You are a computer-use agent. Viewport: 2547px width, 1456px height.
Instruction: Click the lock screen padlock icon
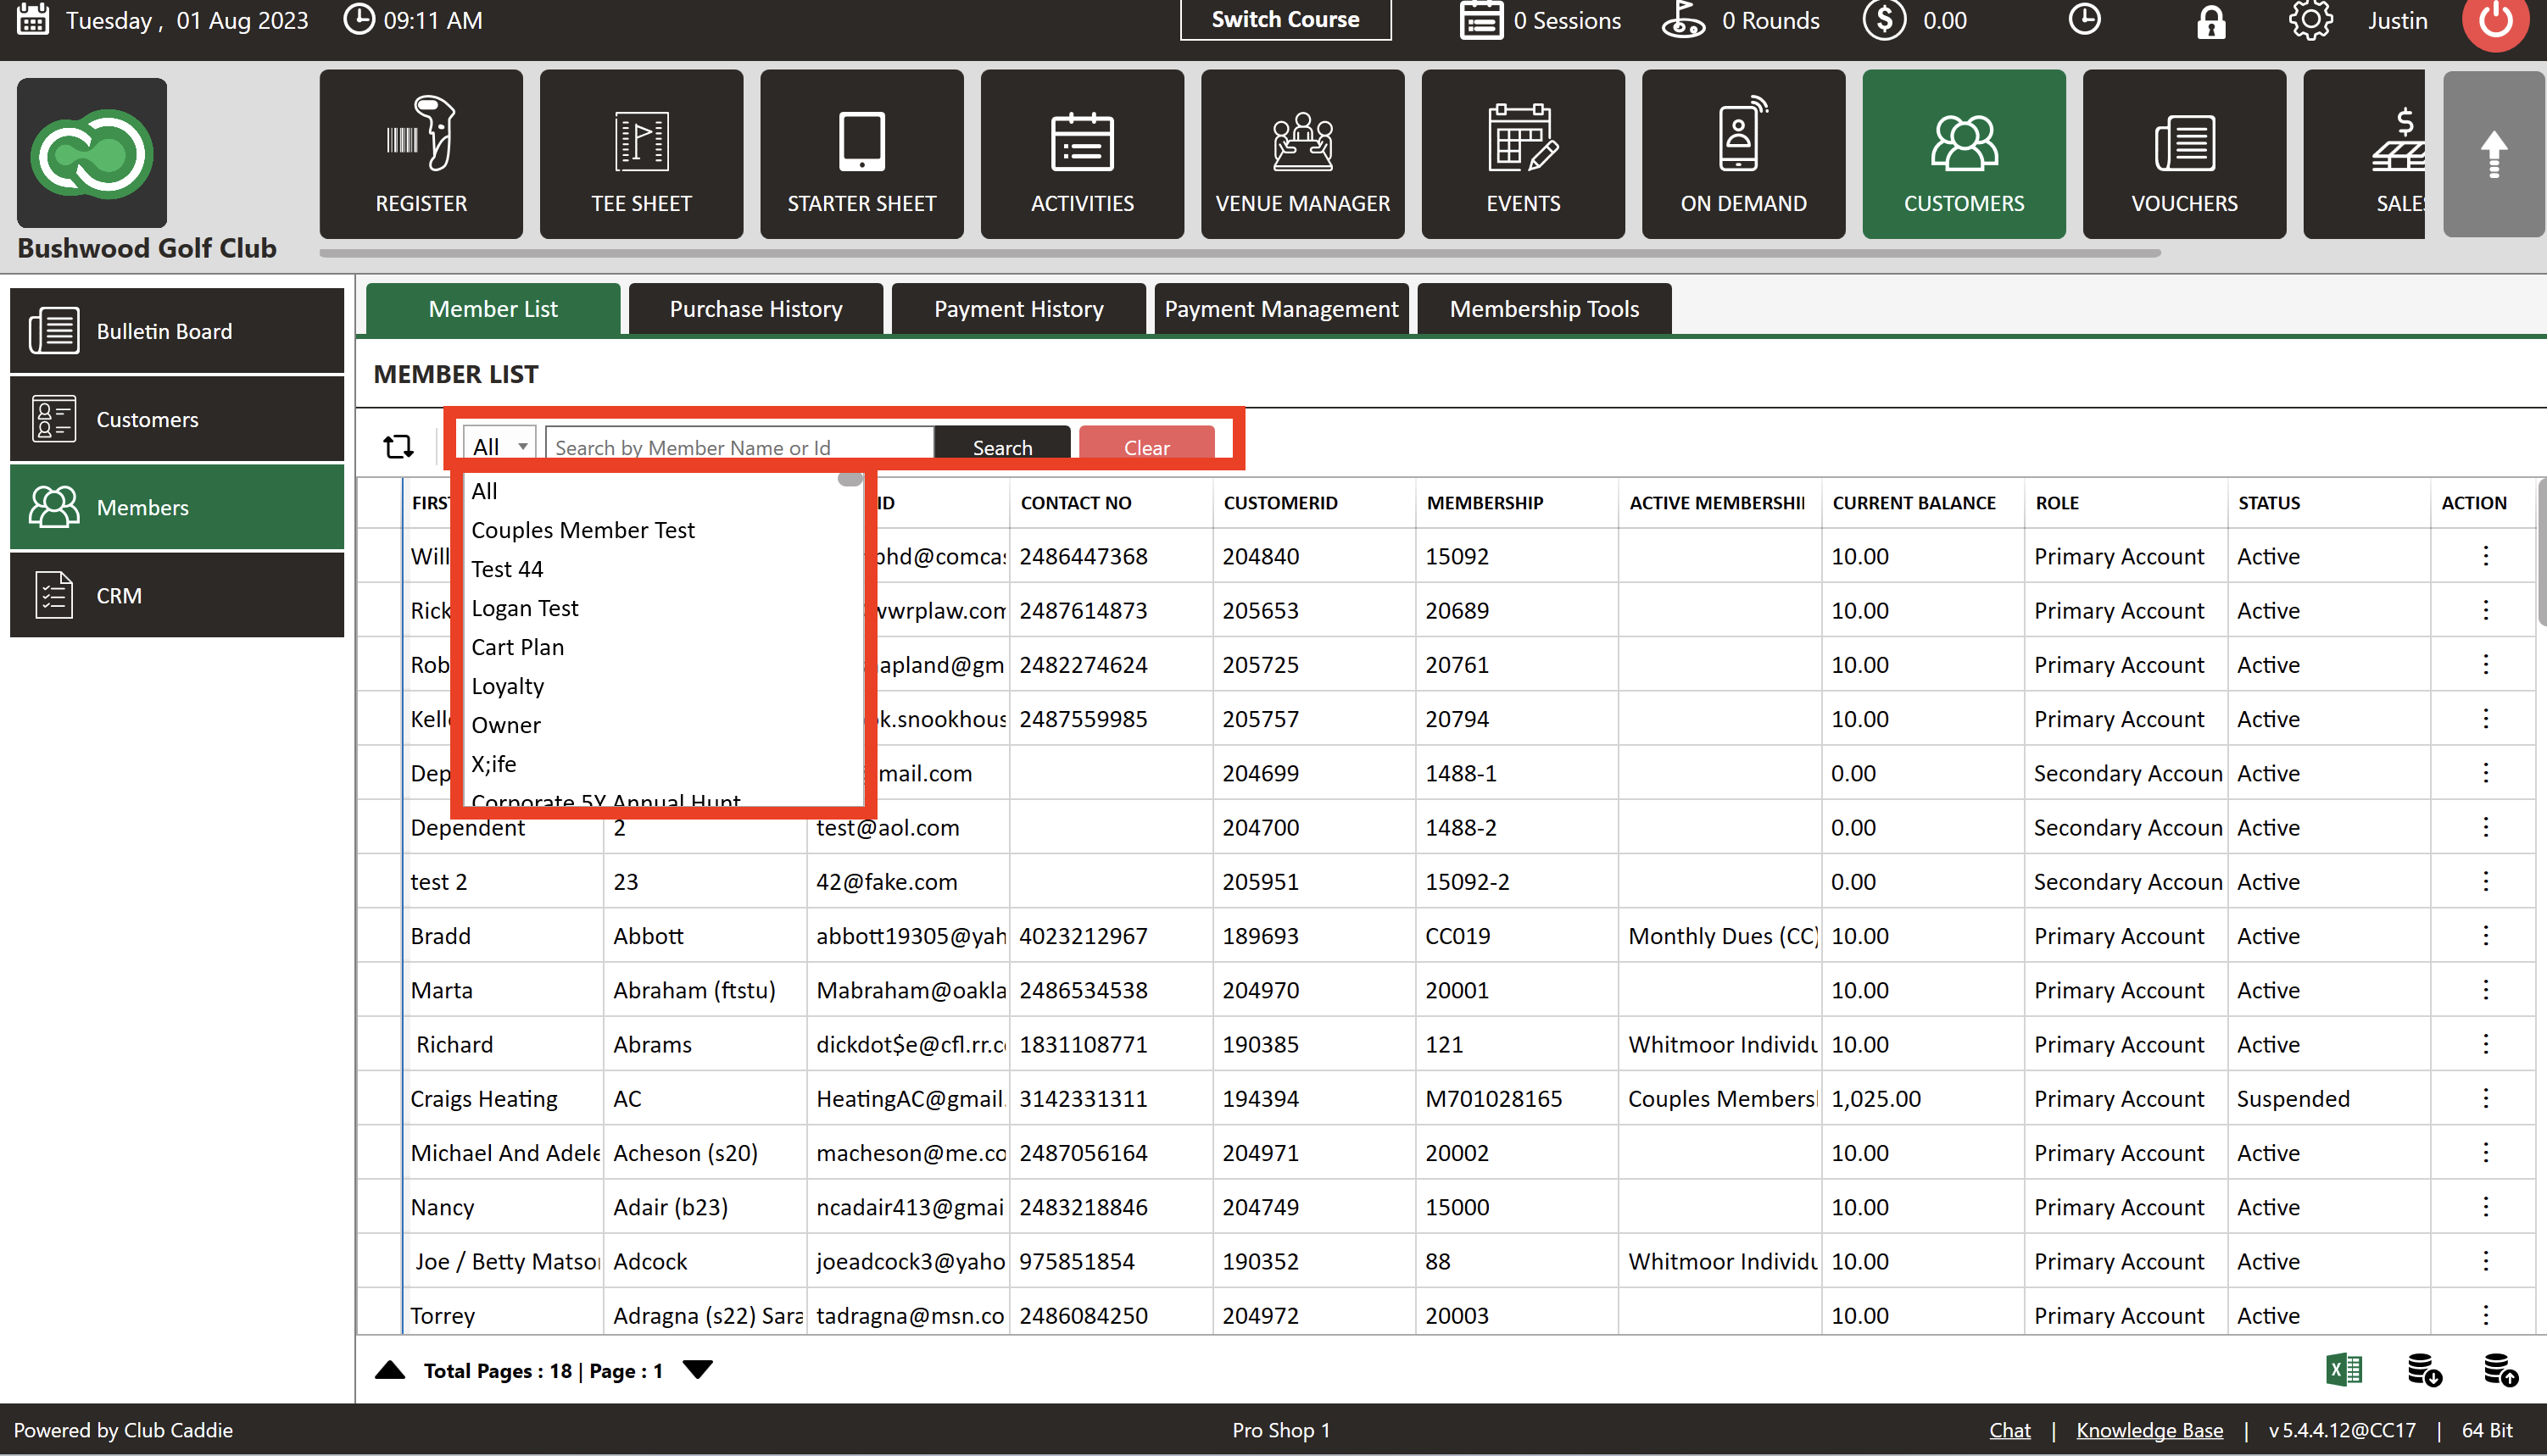[x=2210, y=22]
